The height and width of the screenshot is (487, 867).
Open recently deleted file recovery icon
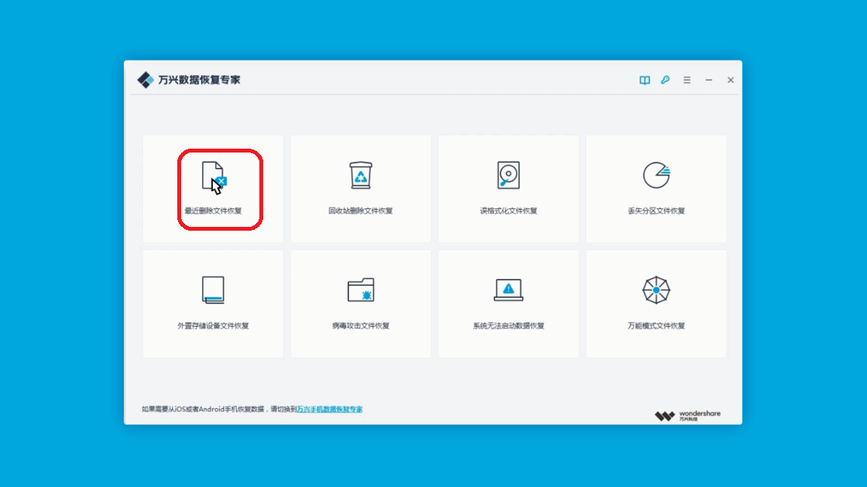(214, 176)
